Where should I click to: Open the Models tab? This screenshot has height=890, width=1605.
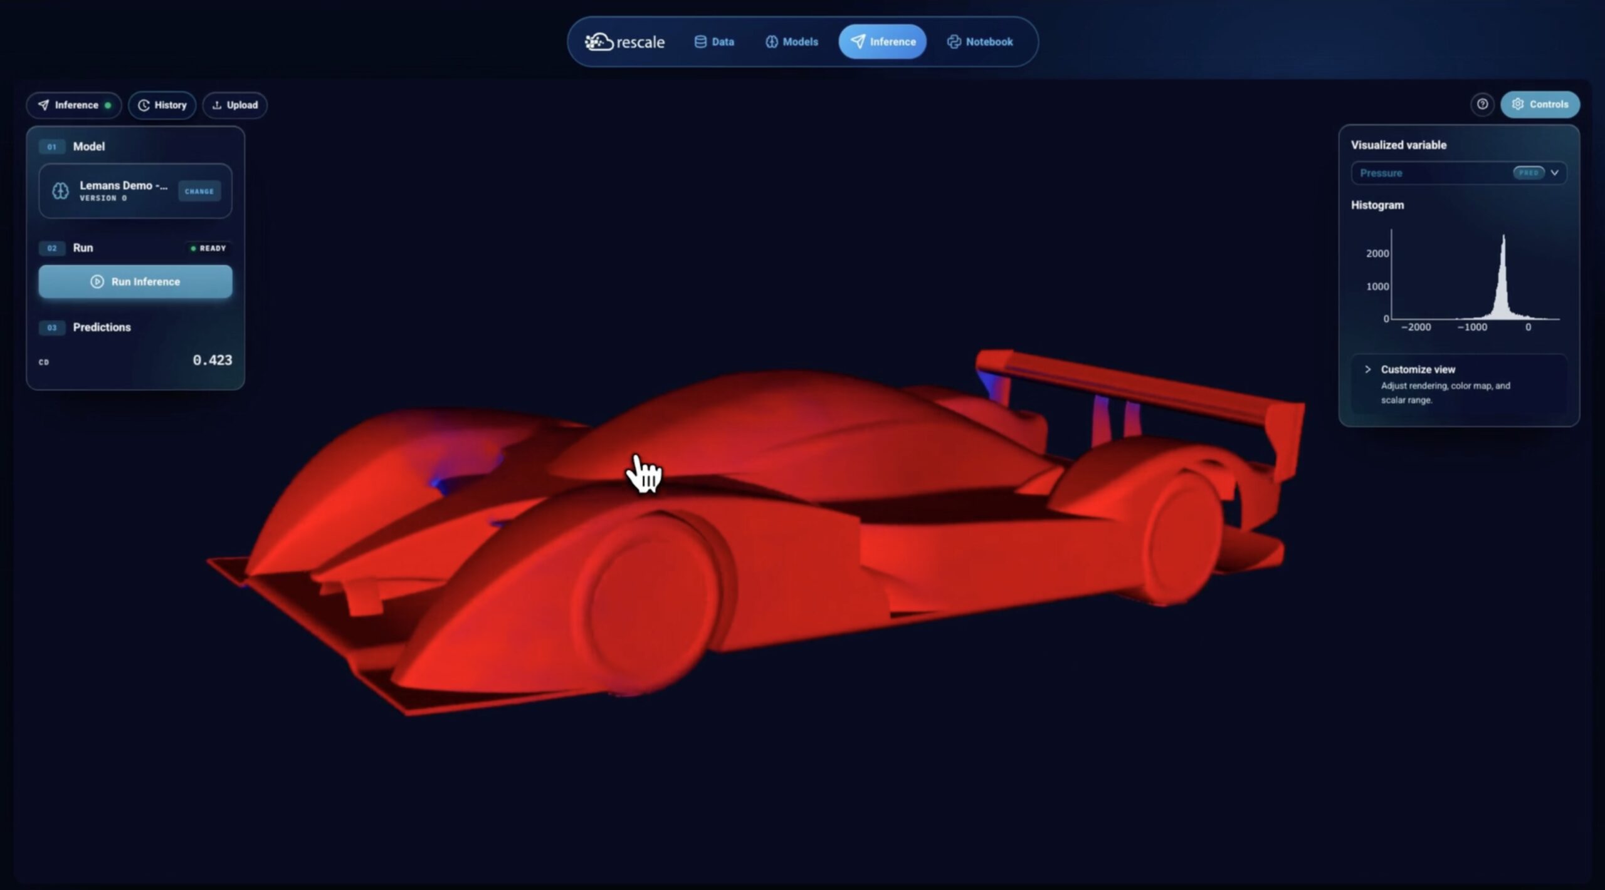tap(792, 42)
